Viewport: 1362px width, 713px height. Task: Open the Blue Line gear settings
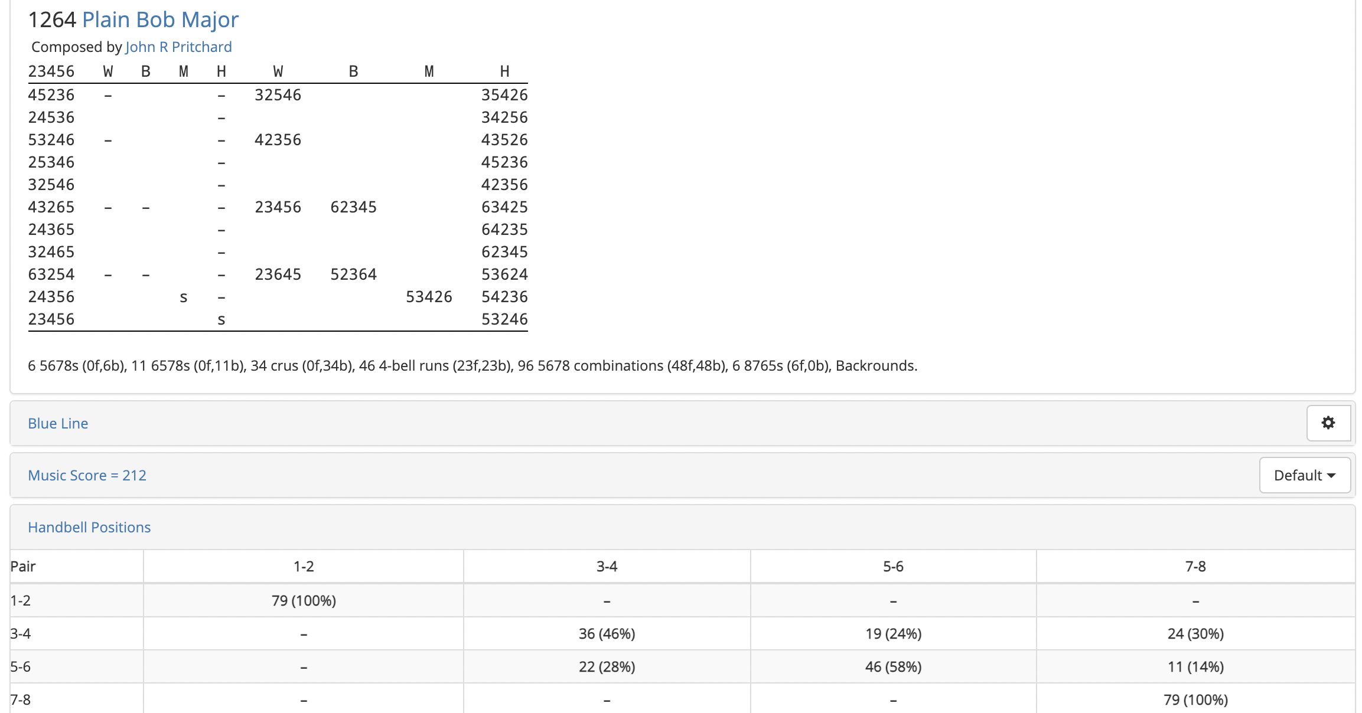click(1328, 423)
